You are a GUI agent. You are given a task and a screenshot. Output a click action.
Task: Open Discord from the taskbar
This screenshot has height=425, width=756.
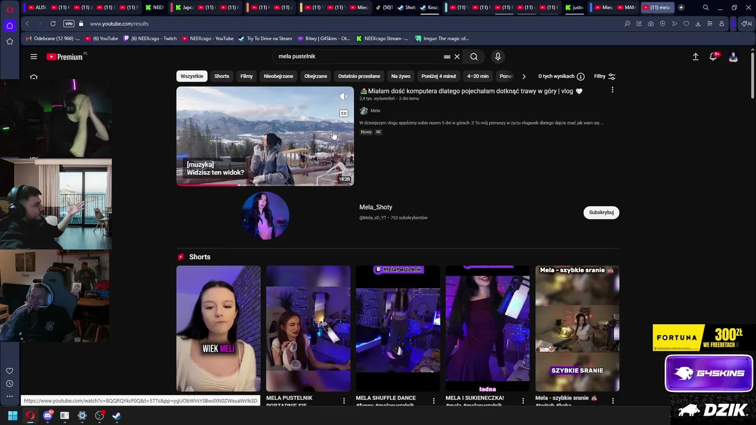(48, 416)
